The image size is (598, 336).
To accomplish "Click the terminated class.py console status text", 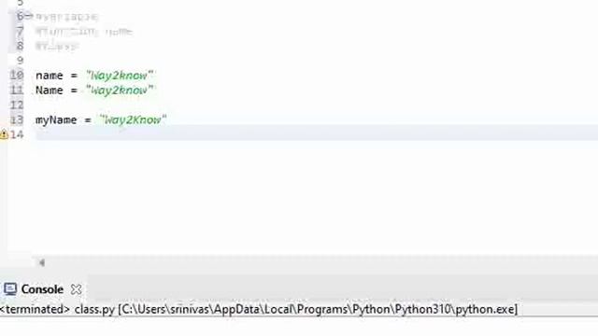I will click(x=259, y=309).
